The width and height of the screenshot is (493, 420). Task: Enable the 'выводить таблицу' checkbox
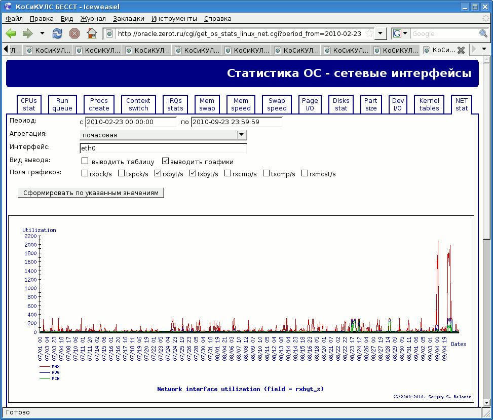(85, 161)
